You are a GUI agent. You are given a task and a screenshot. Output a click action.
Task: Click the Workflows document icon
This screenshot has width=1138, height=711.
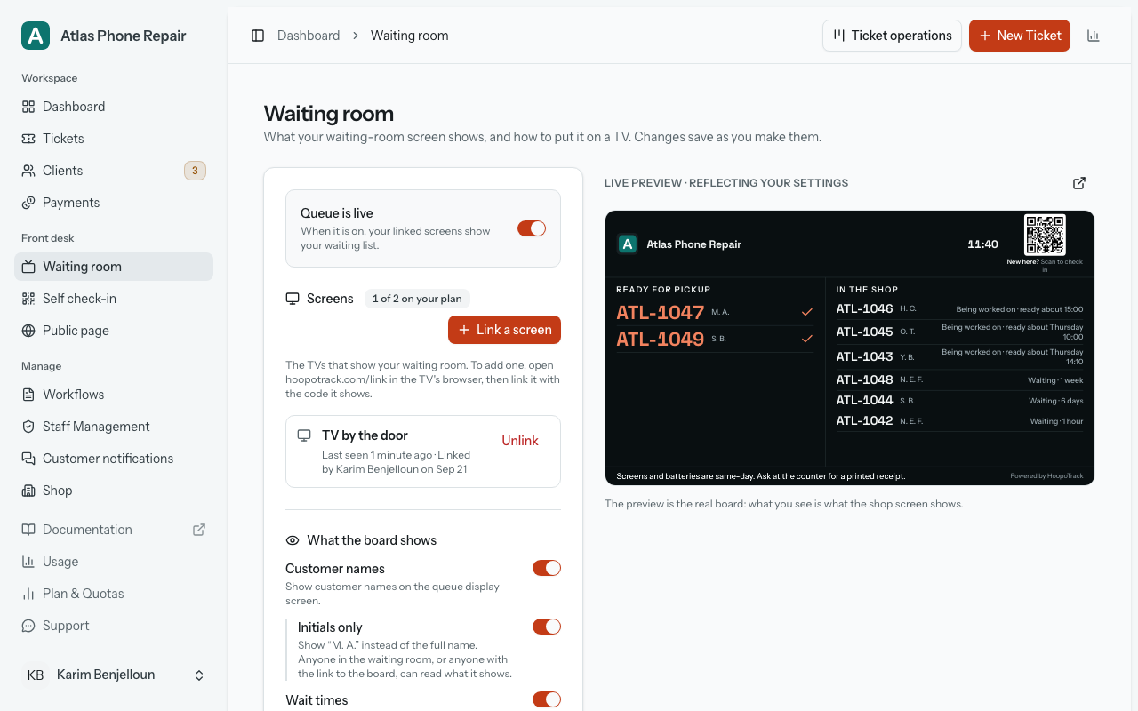click(x=28, y=395)
